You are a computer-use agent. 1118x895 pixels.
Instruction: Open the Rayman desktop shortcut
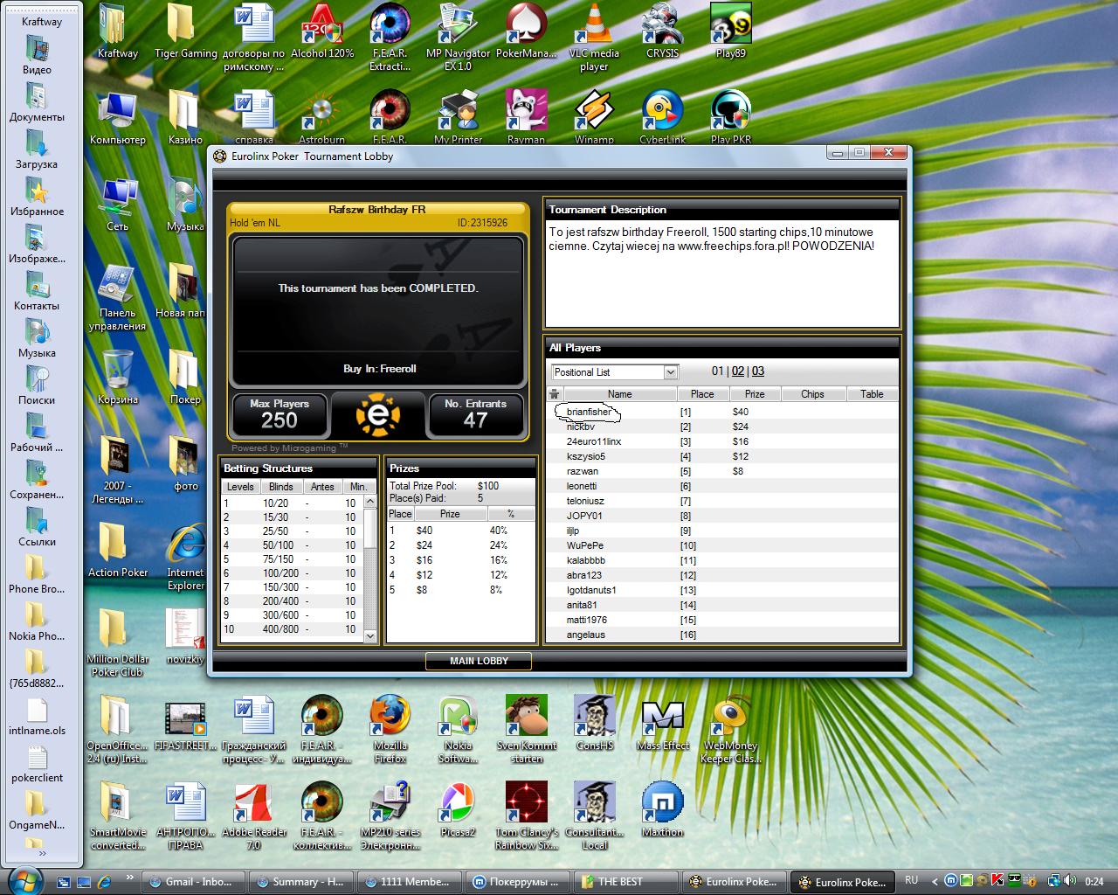[x=526, y=116]
